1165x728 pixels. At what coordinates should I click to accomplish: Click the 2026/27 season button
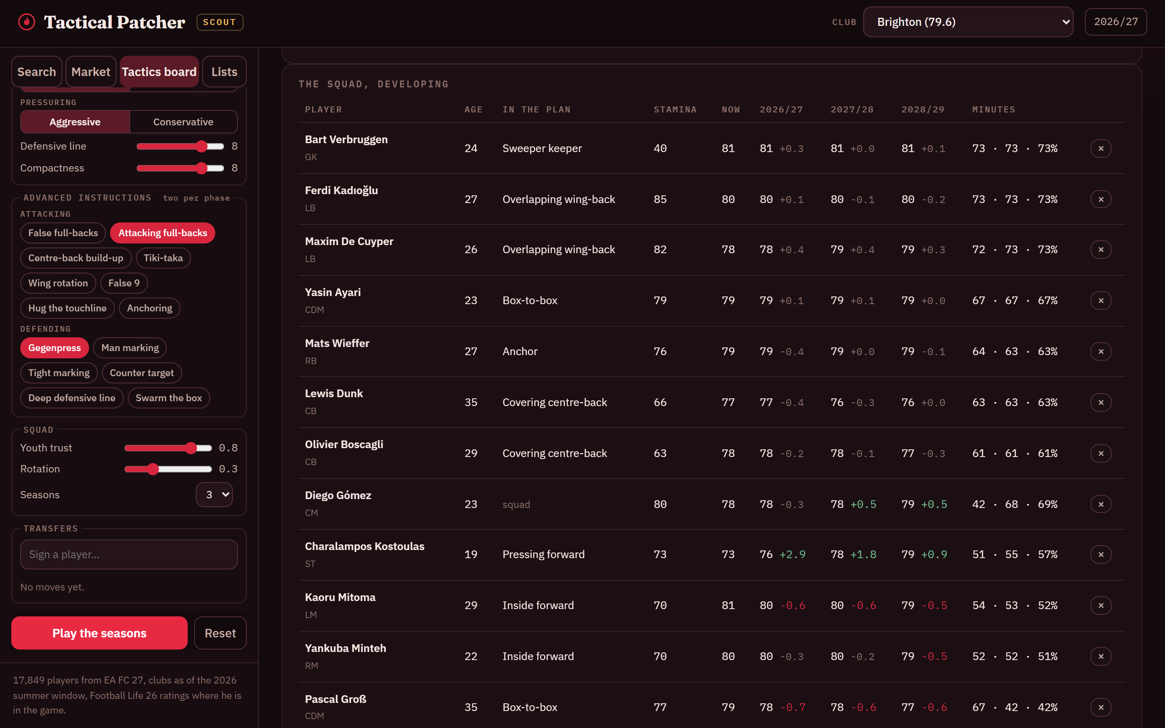(1116, 22)
